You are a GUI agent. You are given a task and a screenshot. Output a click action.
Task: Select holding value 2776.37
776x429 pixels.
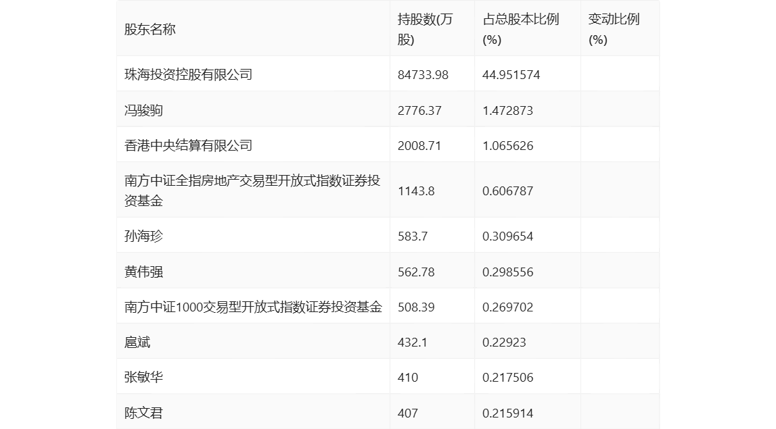tap(419, 110)
